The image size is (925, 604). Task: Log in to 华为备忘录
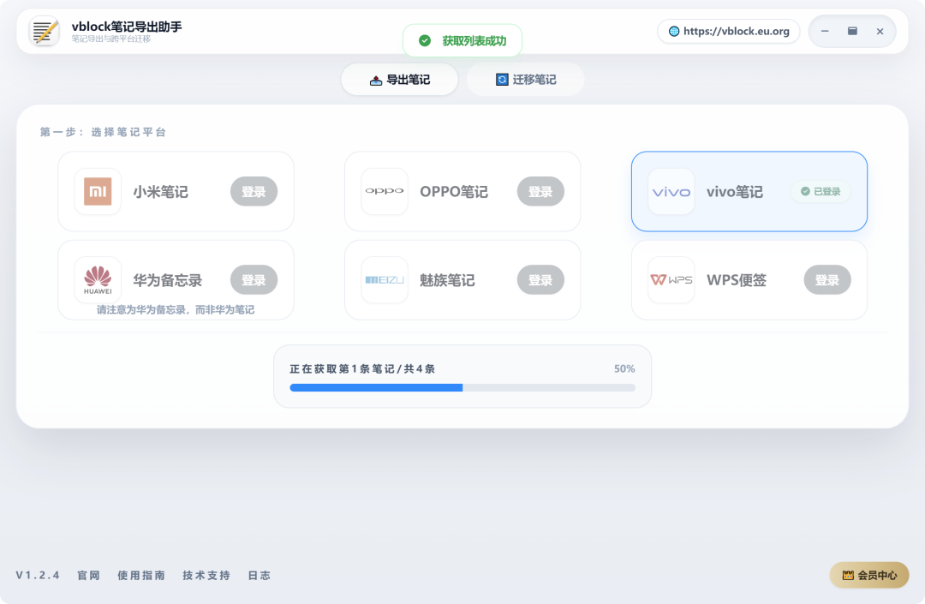254,280
